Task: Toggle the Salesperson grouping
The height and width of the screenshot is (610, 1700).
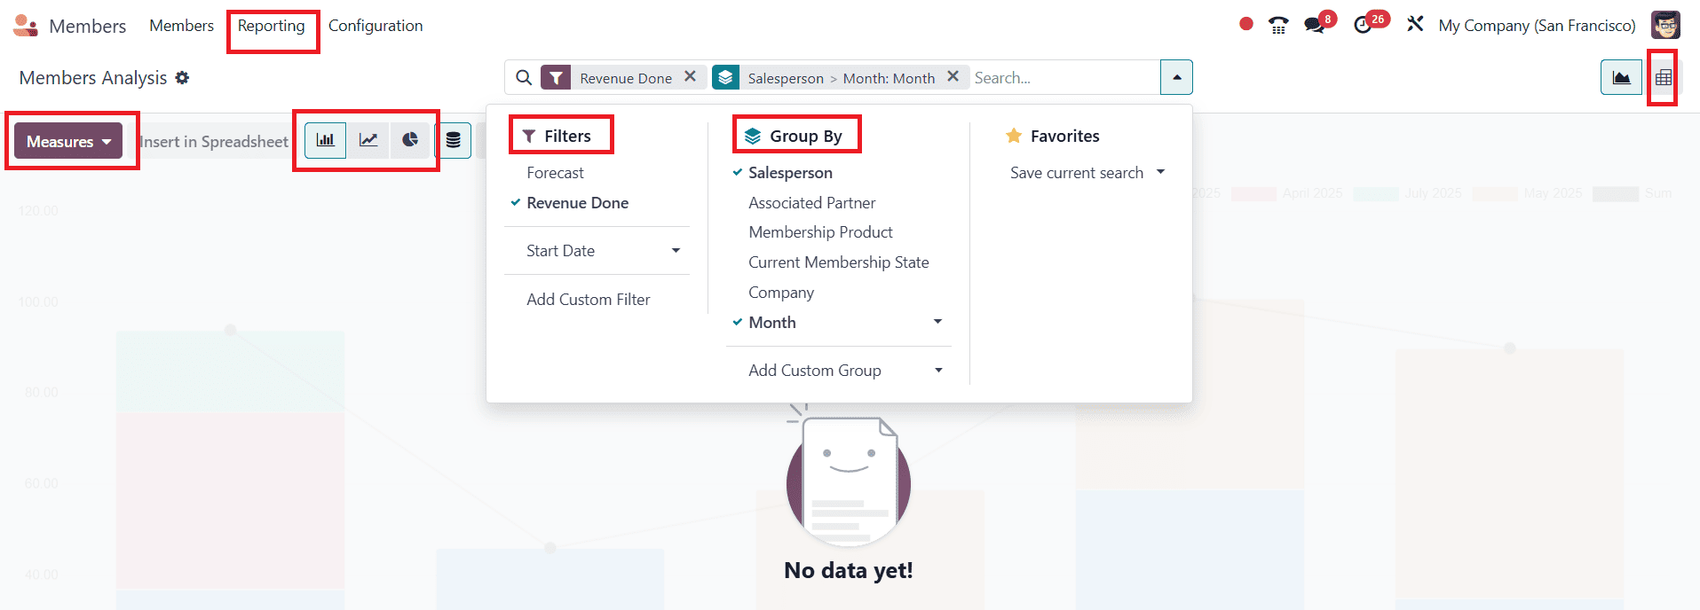Action: pos(790,173)
